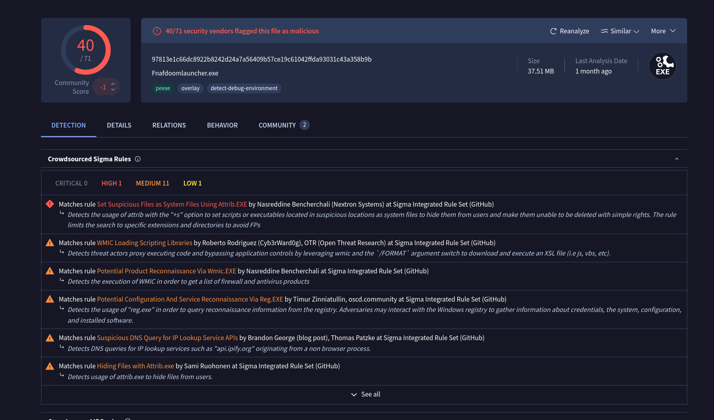The height and width of the screenshot is (420, 714).
Task: Select the file hash 97813e1c66dc… text
Action: pyautogui.click(x=262, y=59)
